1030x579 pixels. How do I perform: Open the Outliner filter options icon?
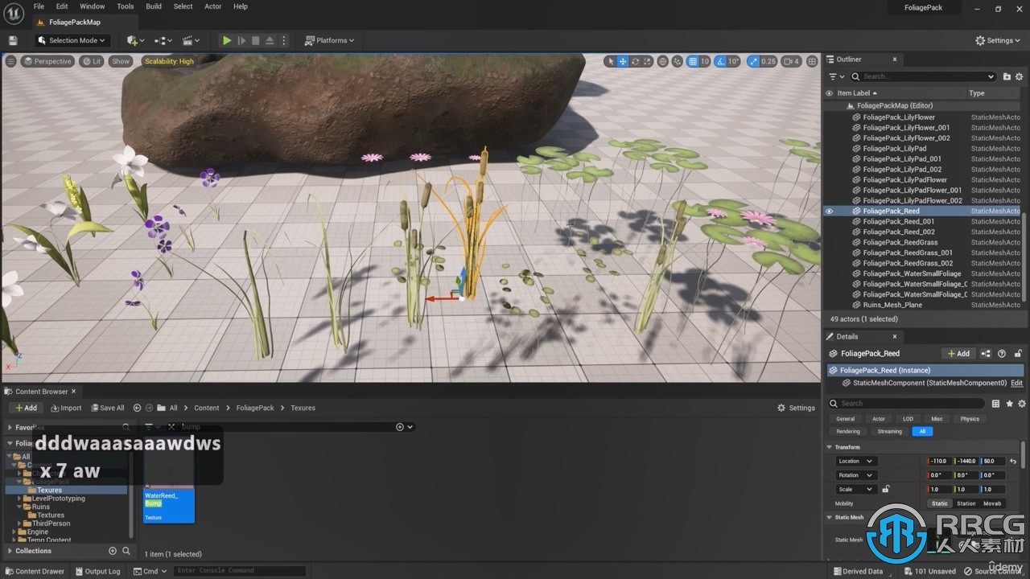(x=836, y=76)
